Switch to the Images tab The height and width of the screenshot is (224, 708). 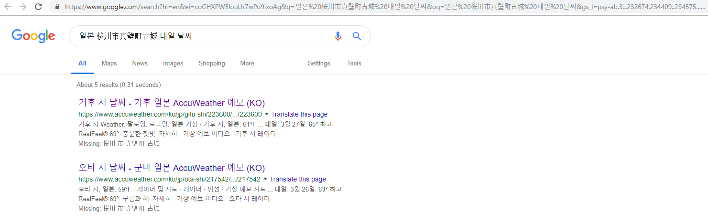[x=173, y=64]
